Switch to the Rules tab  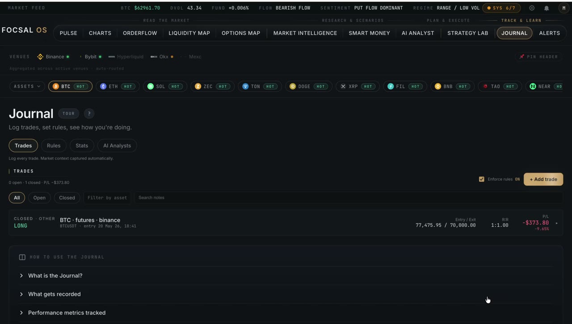coord(54,145)
